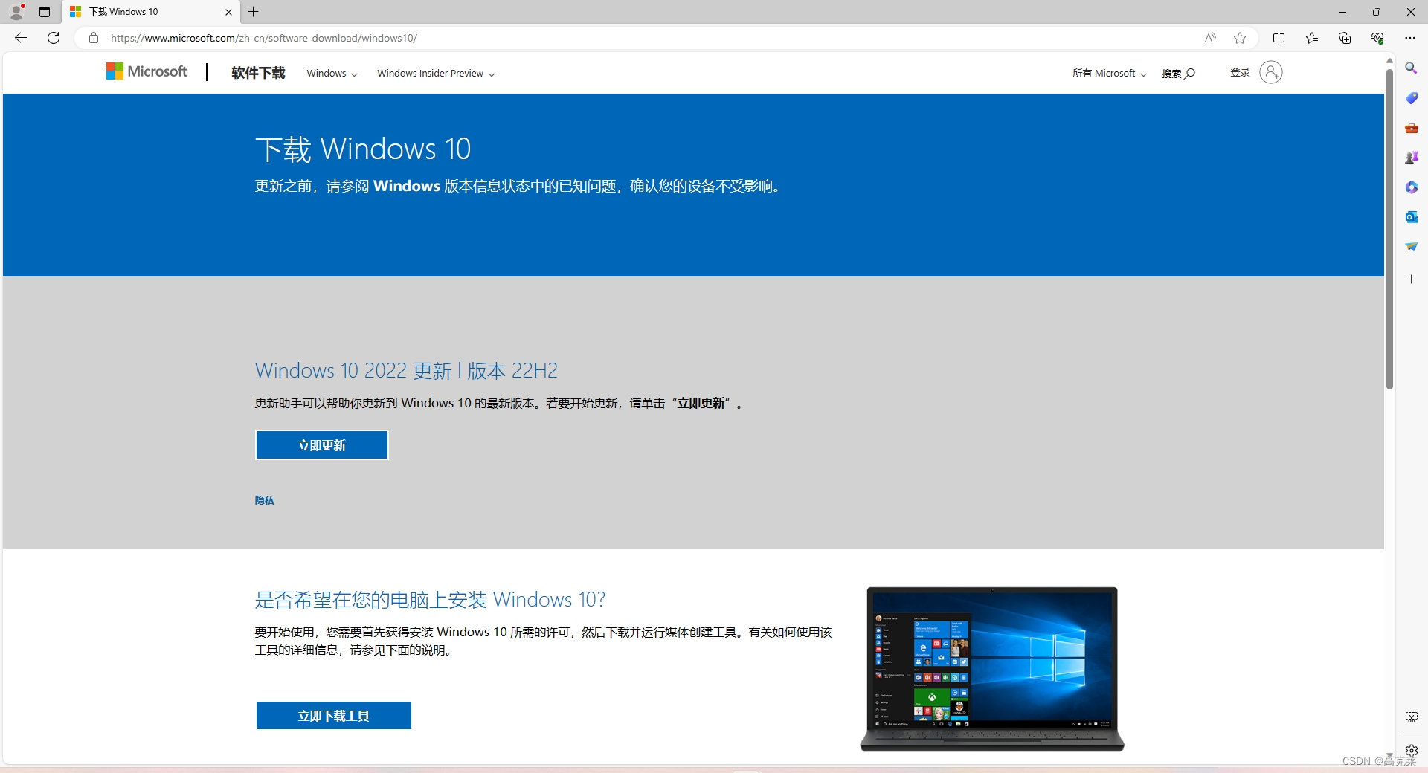Open sidebar settings gear icon
This screenshot has height=773, width=1428.
coord(1412,750)
